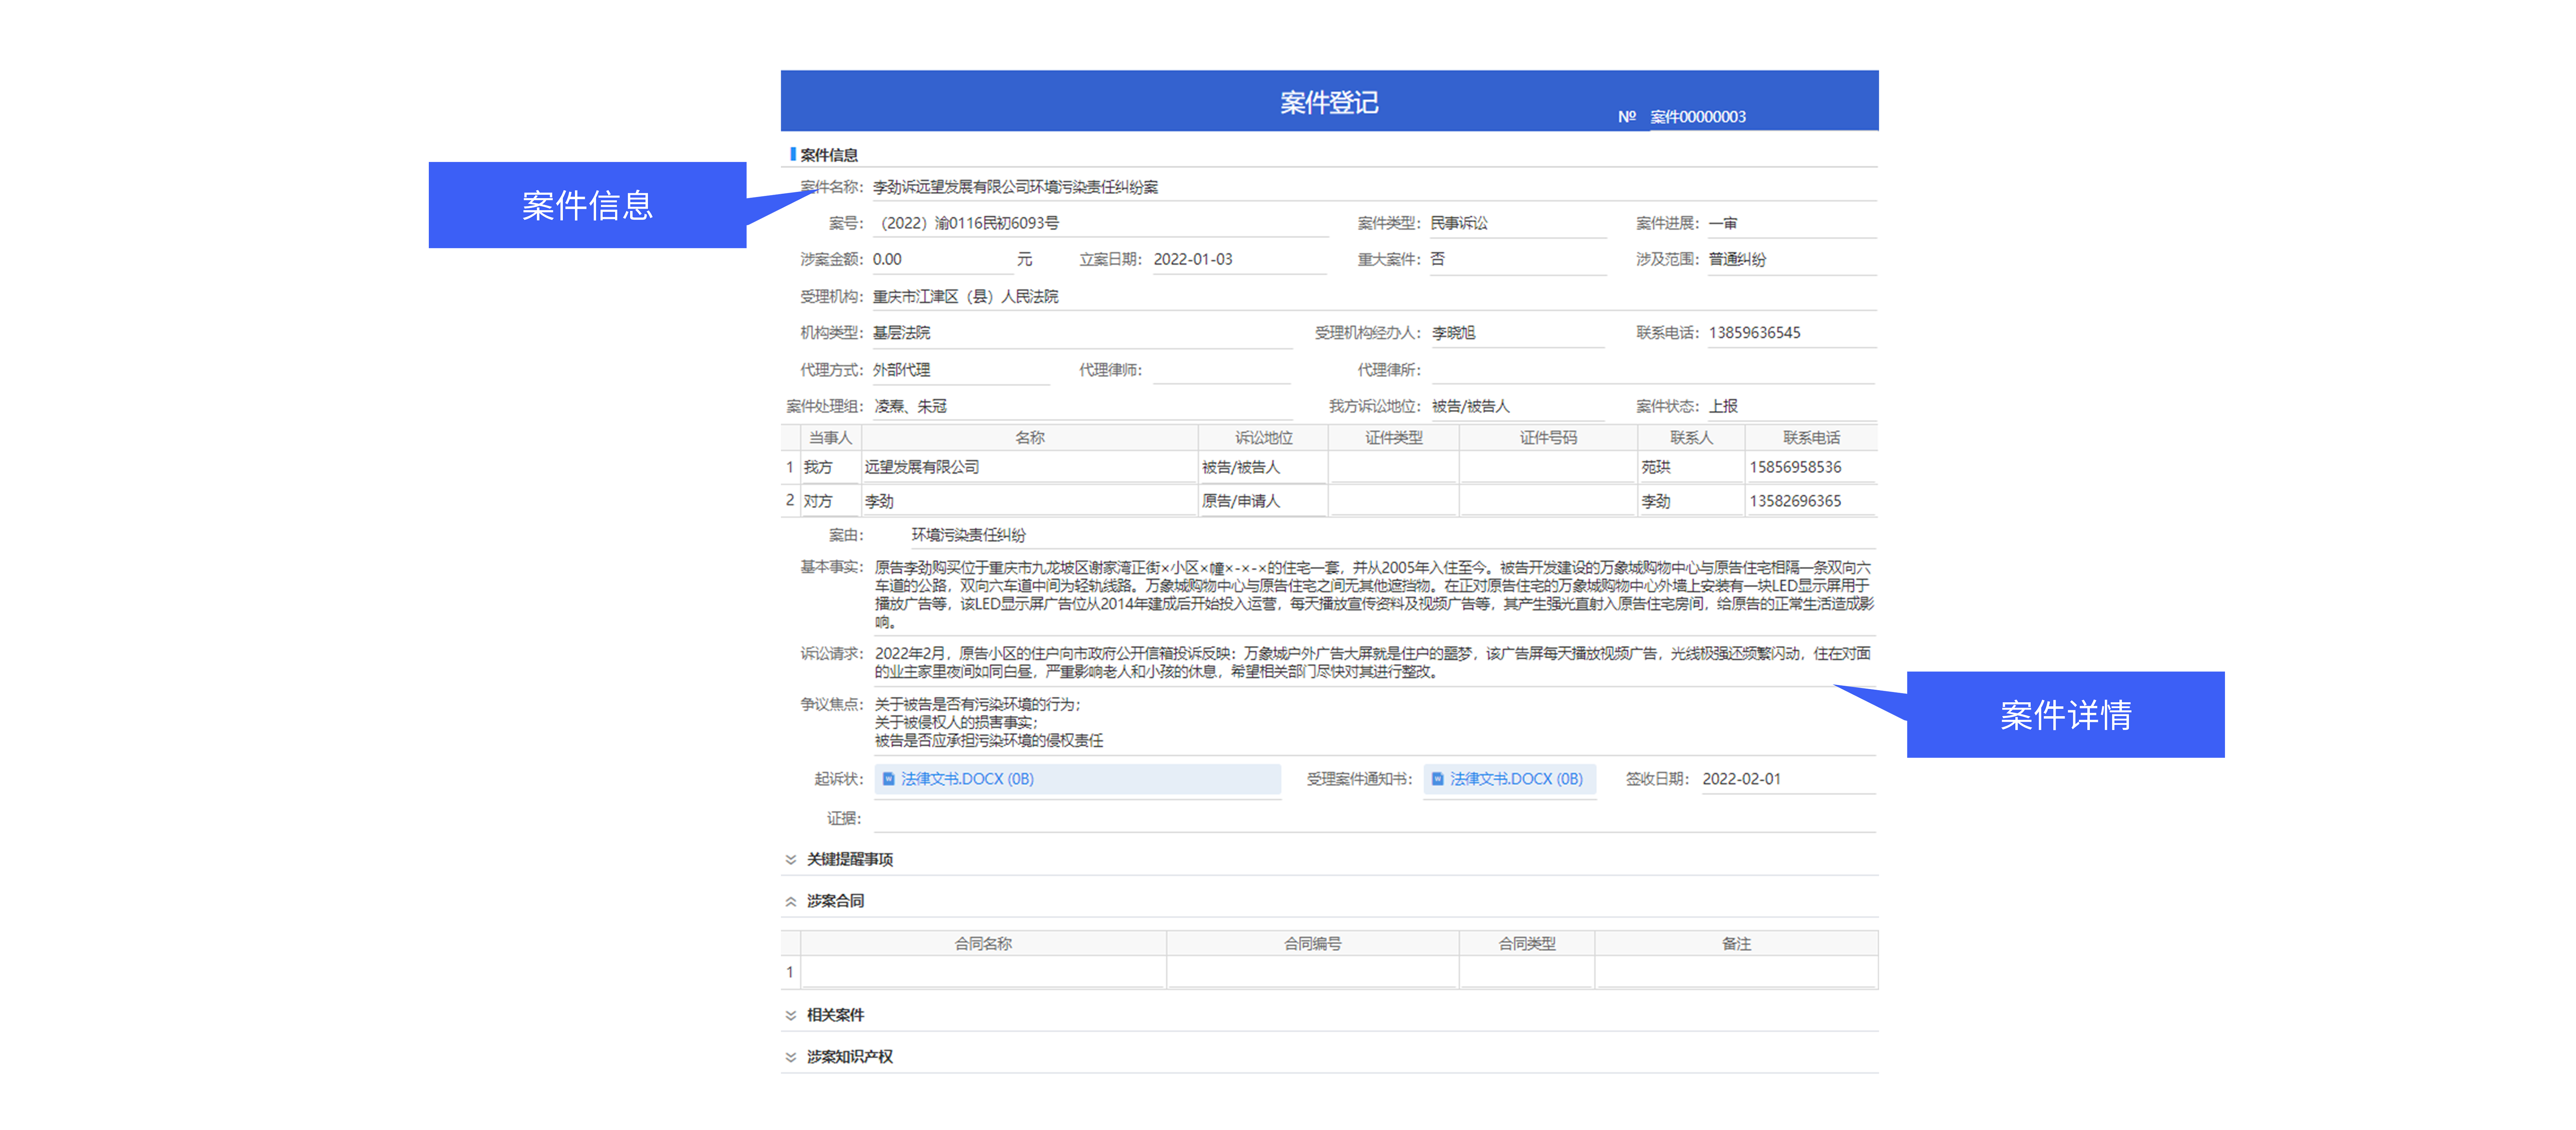Open the 机构类型 field showing 基层法院
This screenshot has width=2576, height=1130.
(x=1082, y=333)
